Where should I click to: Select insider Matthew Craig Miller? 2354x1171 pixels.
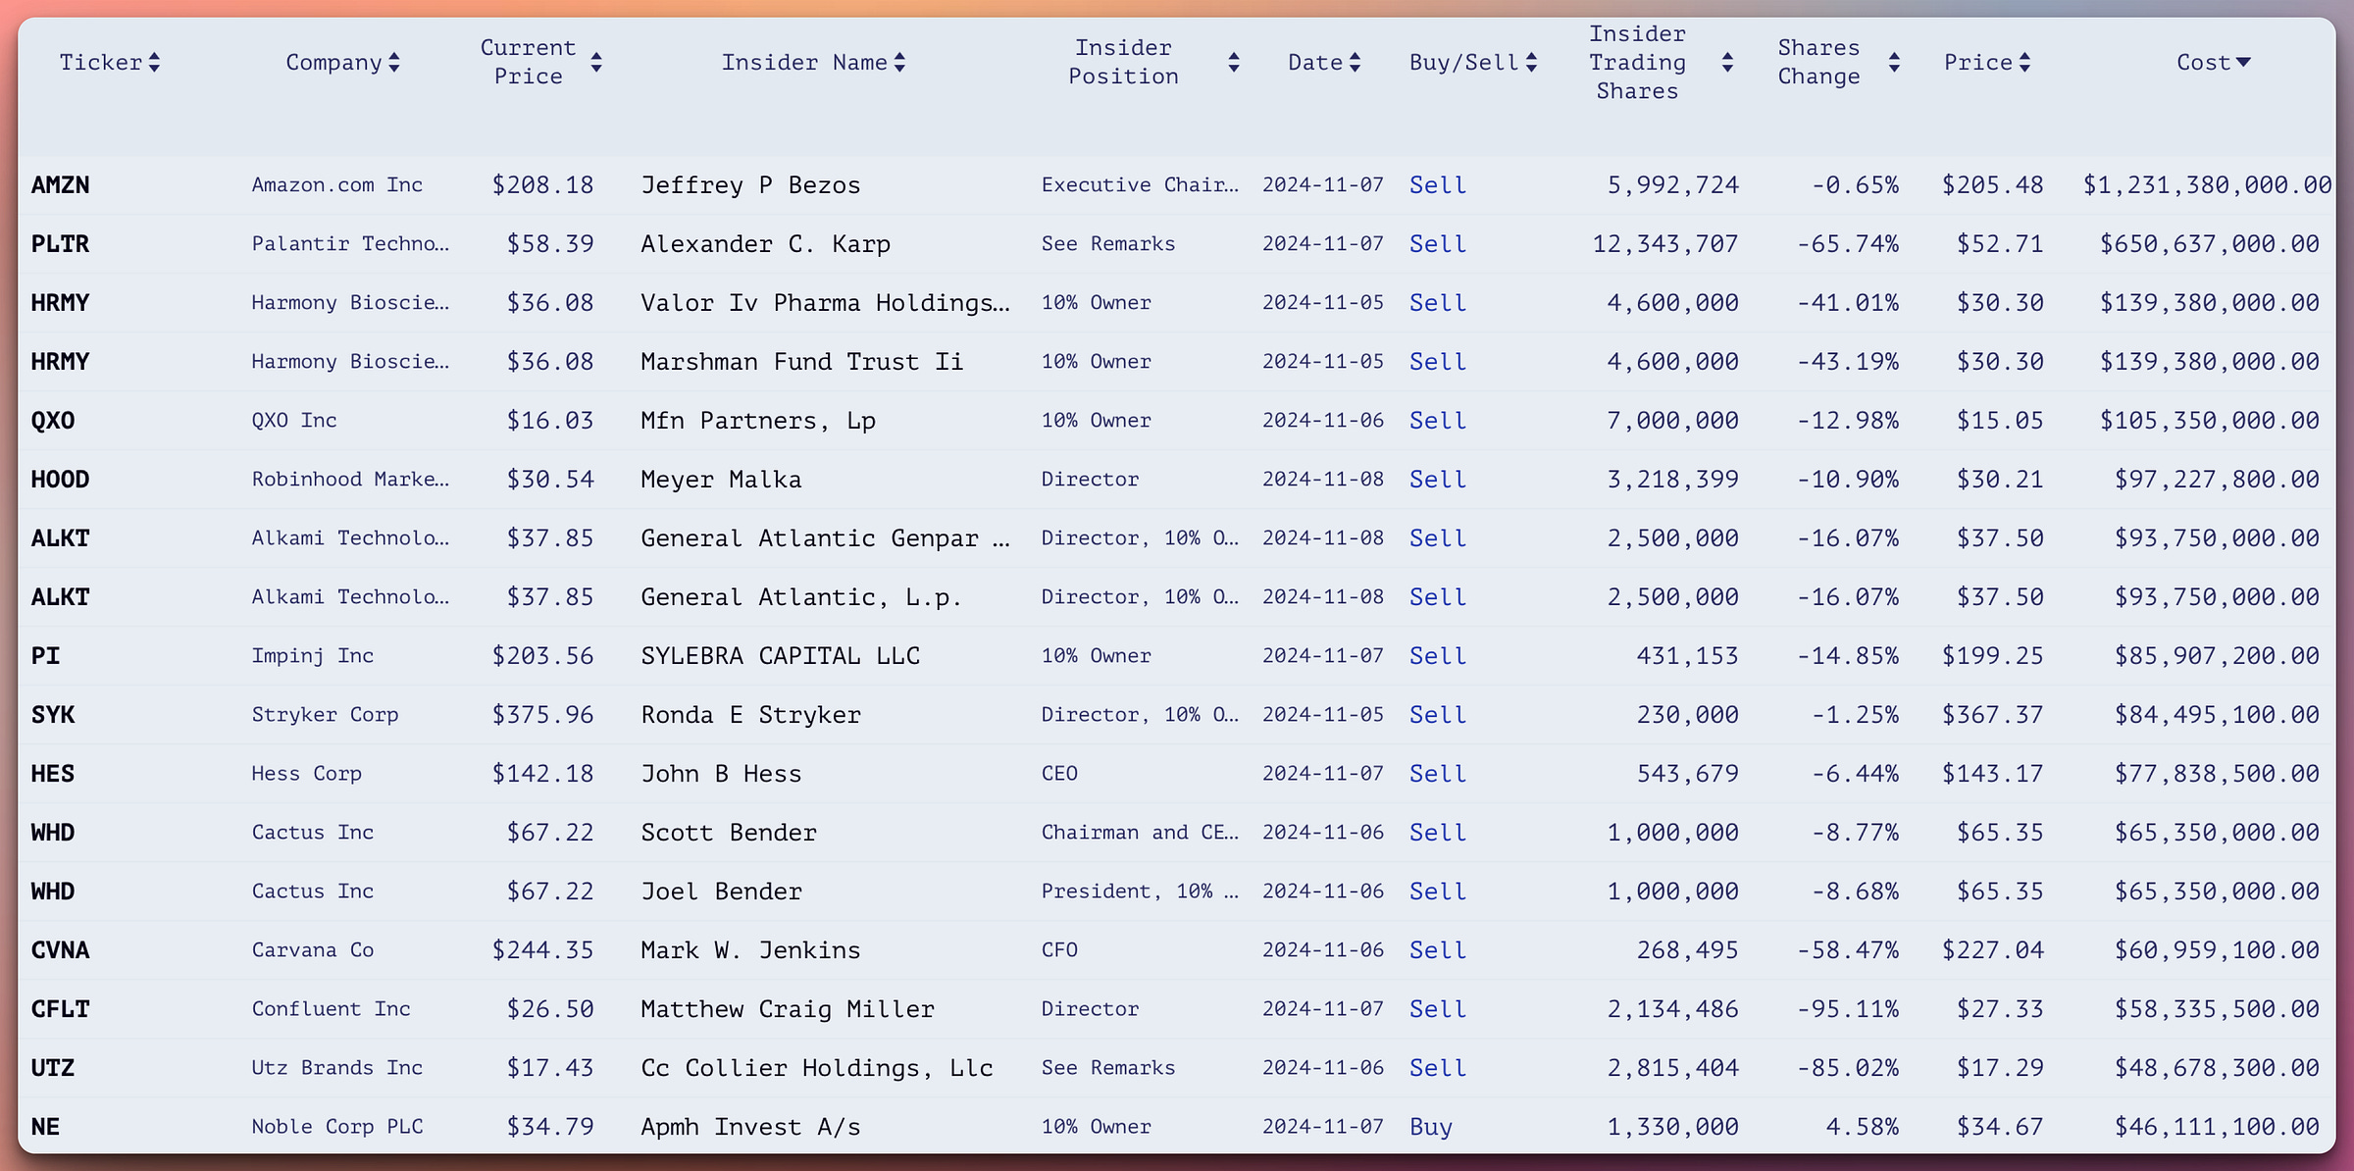click(x=788, y=1009)
